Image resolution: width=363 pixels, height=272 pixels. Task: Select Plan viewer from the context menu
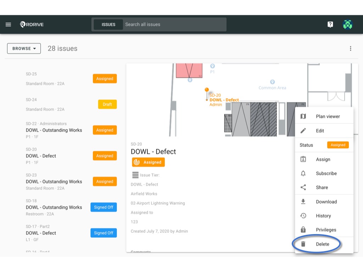click(x=324, y=116)
